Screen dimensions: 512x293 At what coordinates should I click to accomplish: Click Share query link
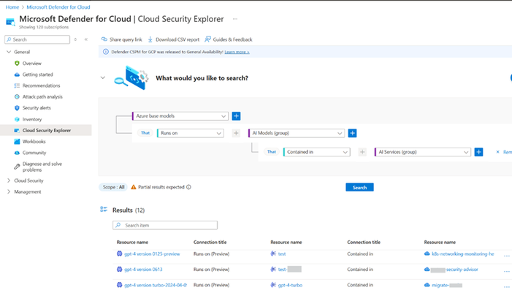[121, 39]
